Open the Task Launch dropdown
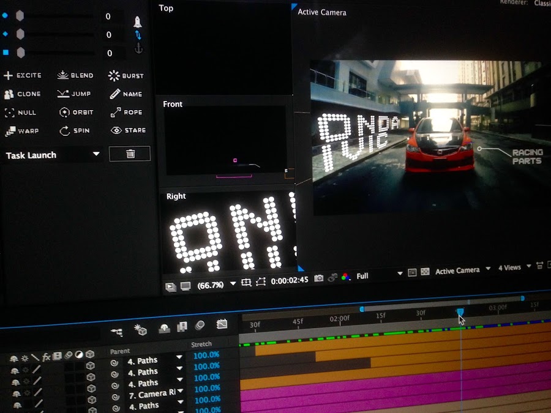 [53, 155]
